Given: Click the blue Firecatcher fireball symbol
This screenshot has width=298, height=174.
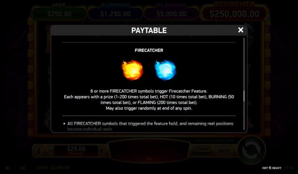Looking at the screenshot, I should 165,70.
